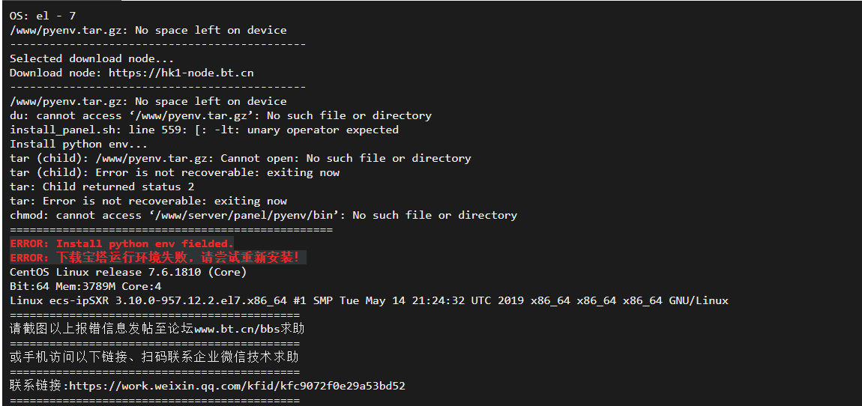Click the 'Install python env...' line
Image resolution: width=862 pixels, height=406 pixels.
[79, 144]
